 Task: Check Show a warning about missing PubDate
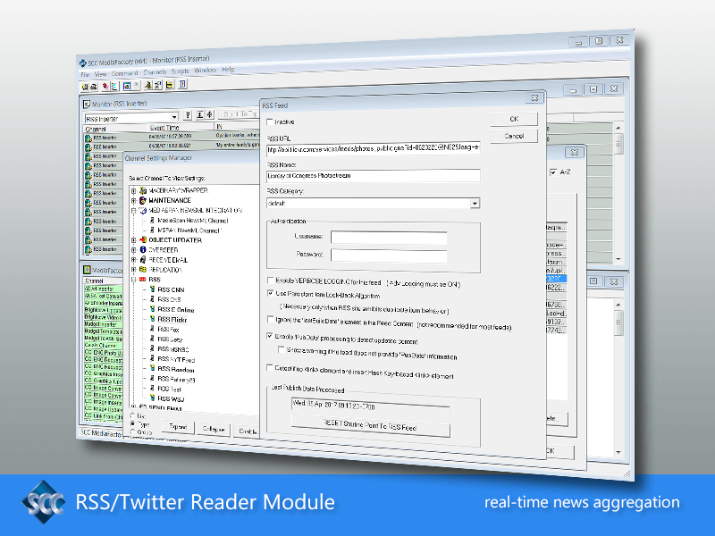(282, 350)
